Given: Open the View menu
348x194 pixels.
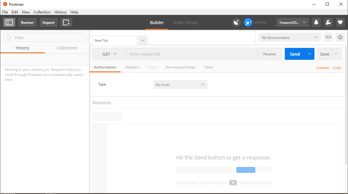Looking at the screenshot, I should [26, 12].
